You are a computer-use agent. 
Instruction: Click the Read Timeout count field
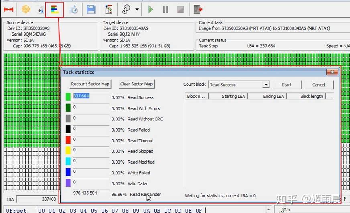tap(91, 140)
